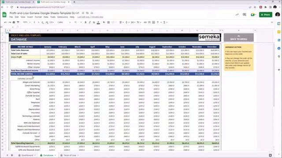The height and width of the screenshot is (158, 282).
Task: Click the Explore button at bottom right
Action: [x=270, y=155]
